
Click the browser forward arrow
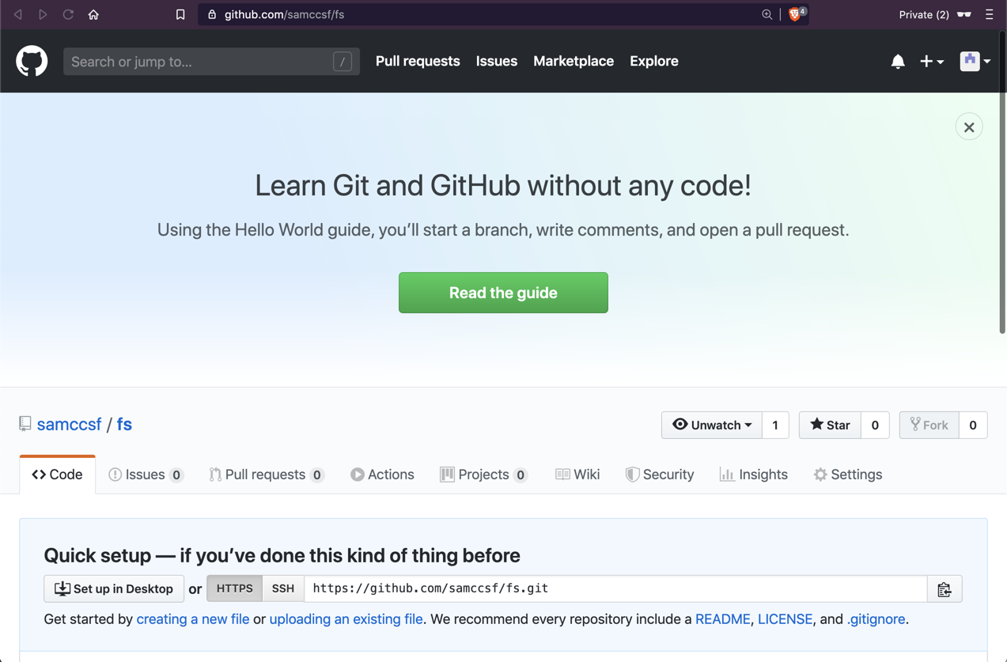pyautogui.click(x=43, y=14)
